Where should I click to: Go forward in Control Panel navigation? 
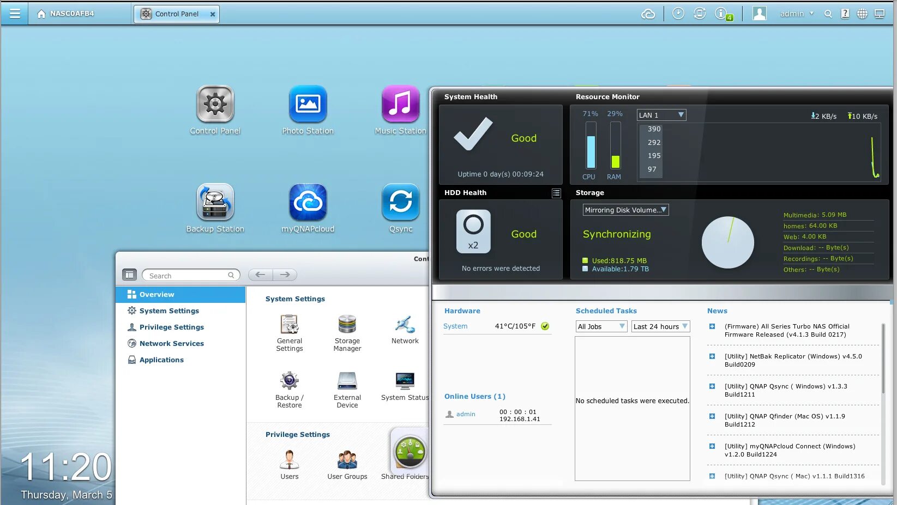(x=285, y=275)
